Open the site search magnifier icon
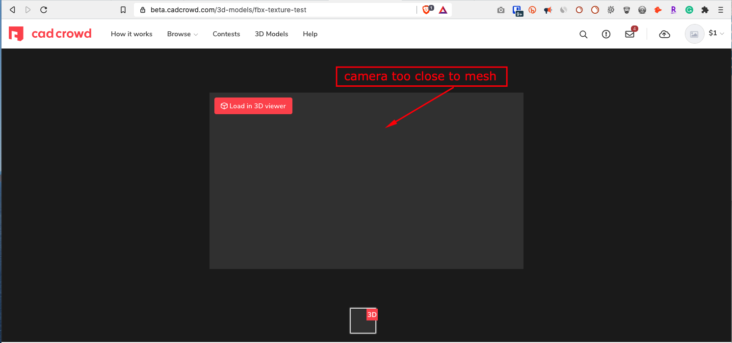This screenshot has width=732, height=343. (583, 34)
